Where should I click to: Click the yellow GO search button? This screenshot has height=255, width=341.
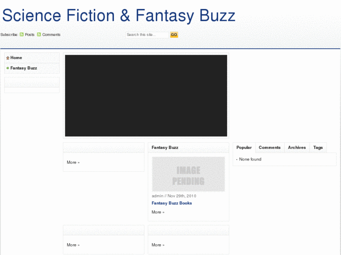174,35
